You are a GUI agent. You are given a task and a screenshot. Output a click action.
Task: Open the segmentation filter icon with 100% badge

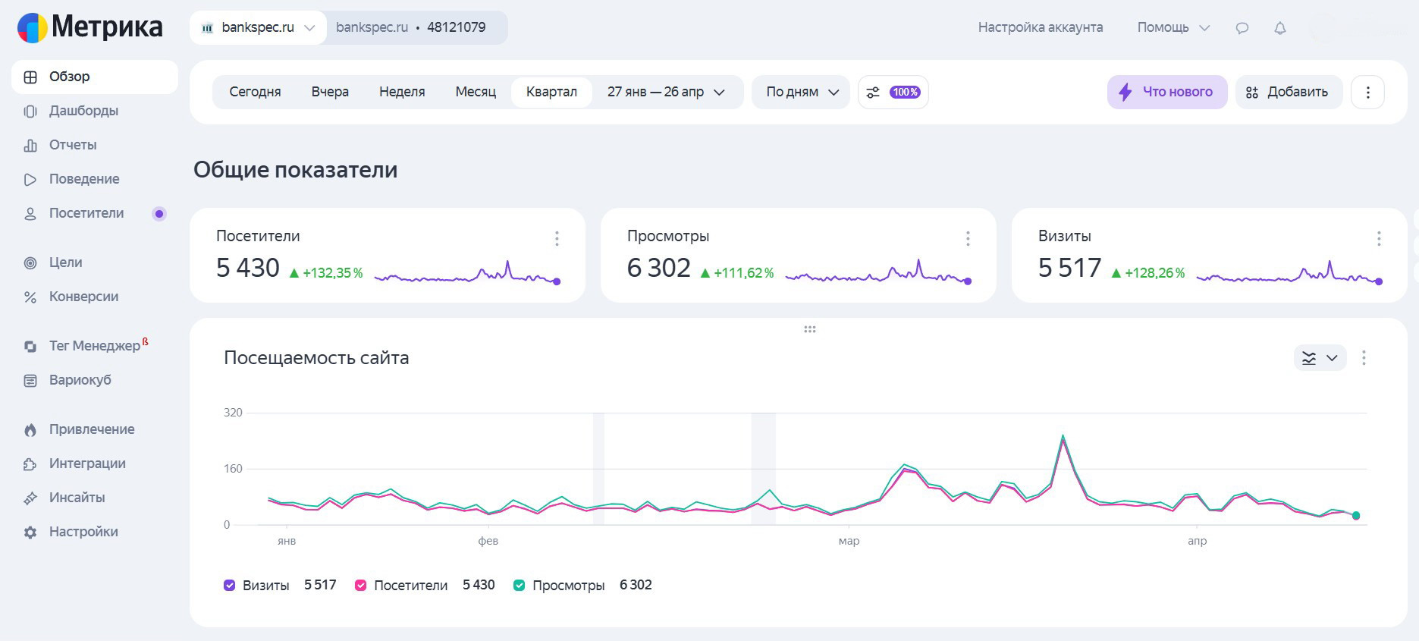pos(893,92)
